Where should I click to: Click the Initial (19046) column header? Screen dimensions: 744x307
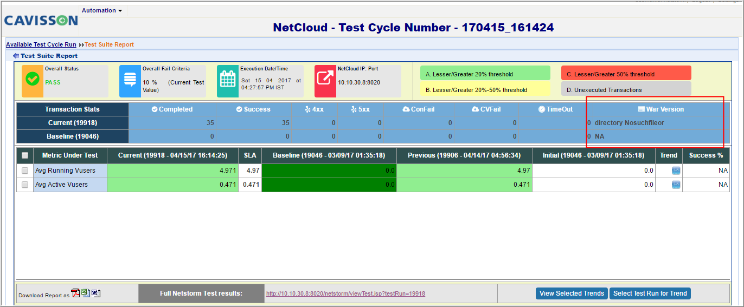tap(594, 155)
